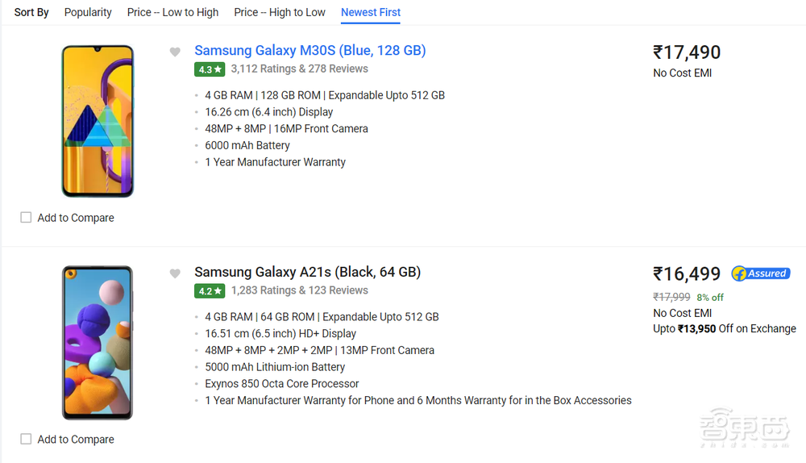The width and height of the screenshot is (806, 463).
Task: Tick Add to Compare for Galaxy A21s
Action: 26,440
